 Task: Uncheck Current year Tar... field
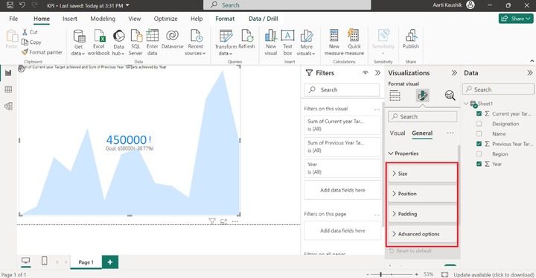(479, 114)
